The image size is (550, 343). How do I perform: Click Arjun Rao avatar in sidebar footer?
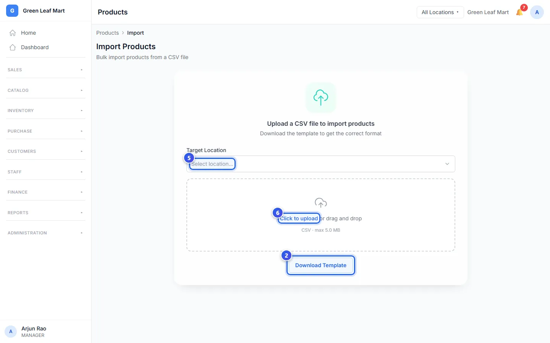pyautogui.click(x=11, y=332)
